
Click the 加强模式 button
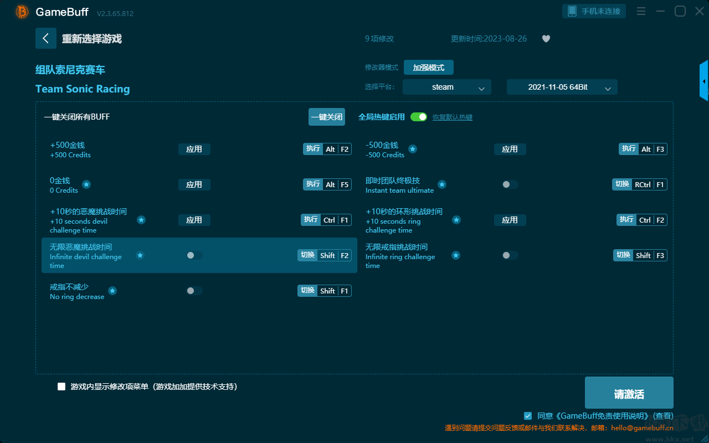coord(429,68)
